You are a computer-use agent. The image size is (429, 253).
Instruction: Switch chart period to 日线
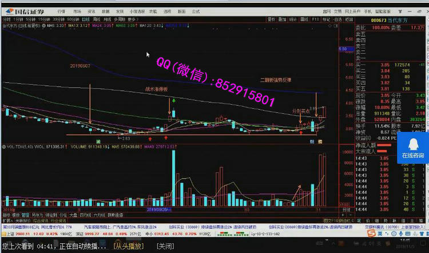[86, 19]
